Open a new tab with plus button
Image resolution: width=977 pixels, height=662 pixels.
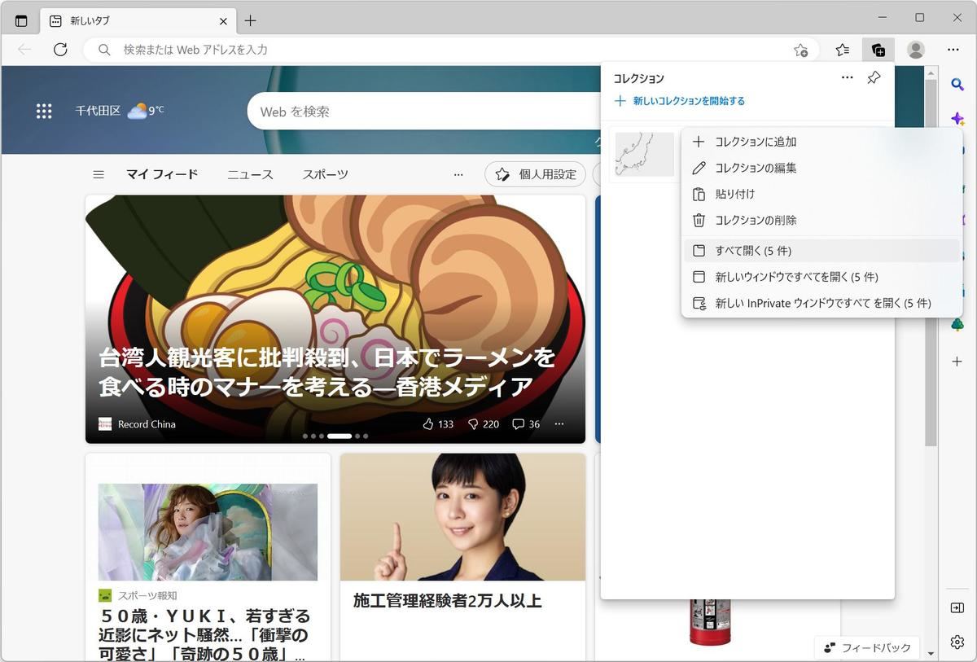point(250,21)
